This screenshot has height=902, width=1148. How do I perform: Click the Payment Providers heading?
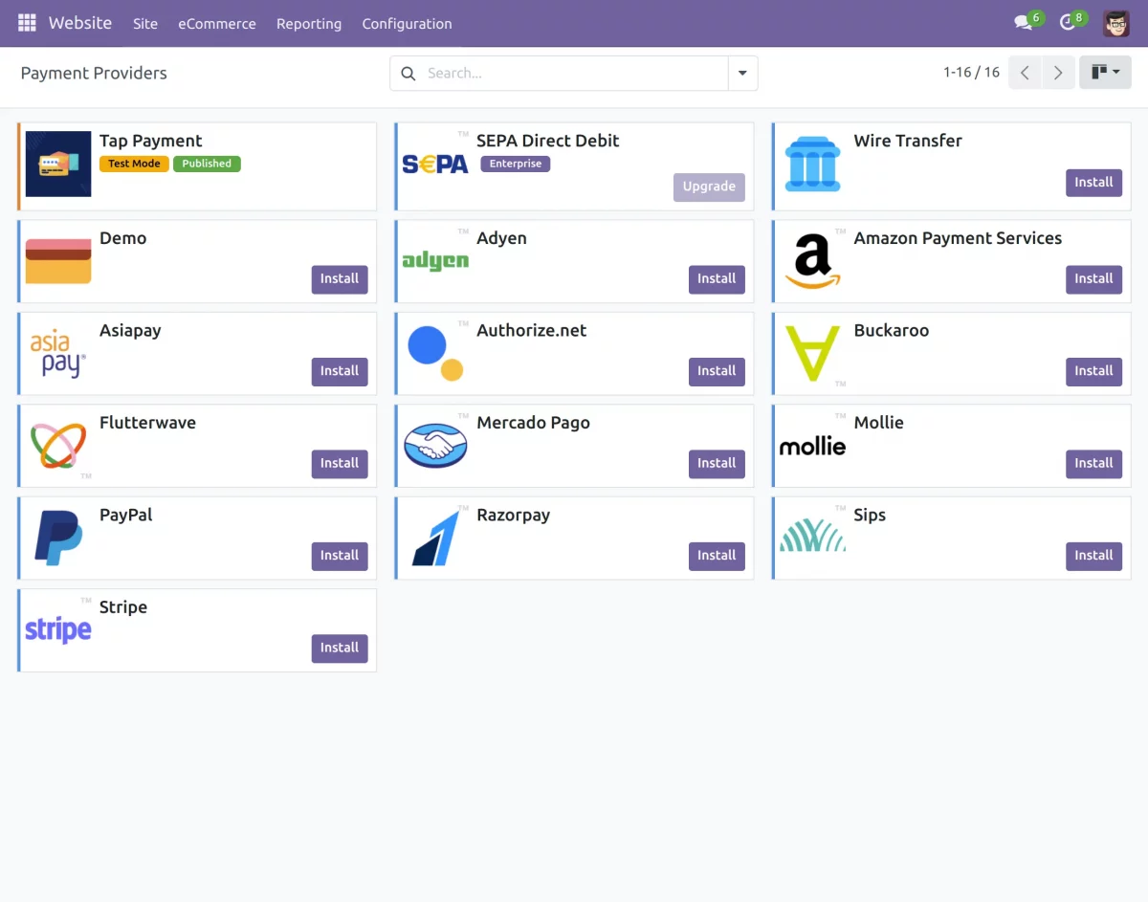tap(94, 74)
